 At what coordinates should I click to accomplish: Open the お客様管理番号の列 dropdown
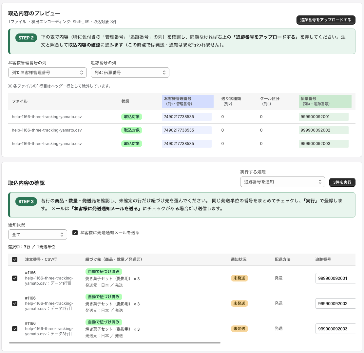pos(48,73)
